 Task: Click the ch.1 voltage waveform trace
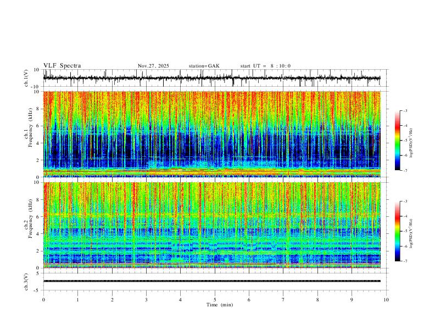tap(211, 78)
